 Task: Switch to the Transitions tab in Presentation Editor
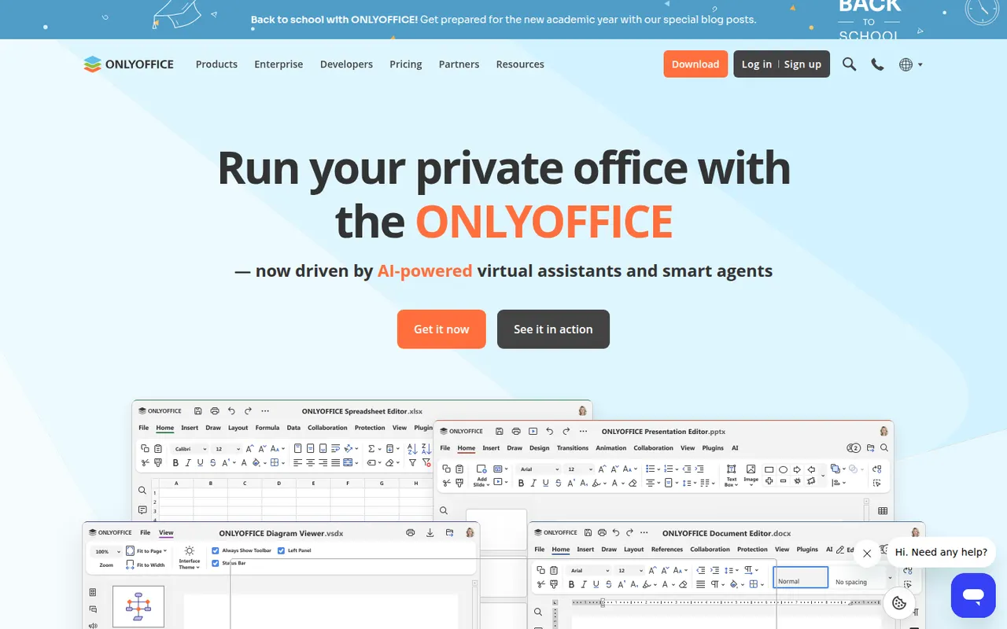pyautogui.click(x=573, y=448)
